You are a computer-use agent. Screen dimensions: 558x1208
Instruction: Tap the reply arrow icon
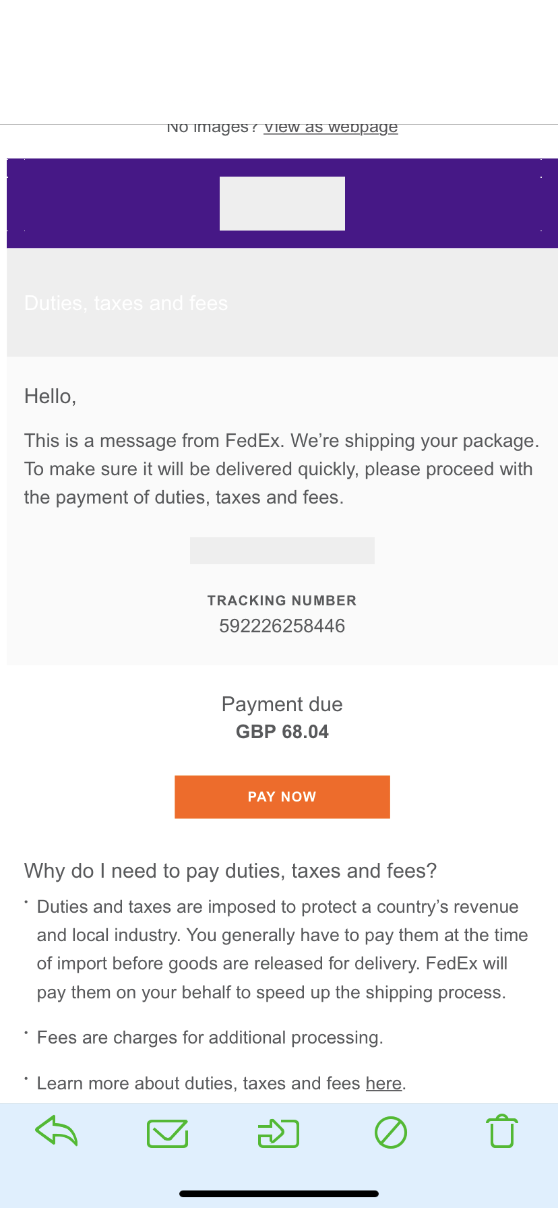[57, 1131]
